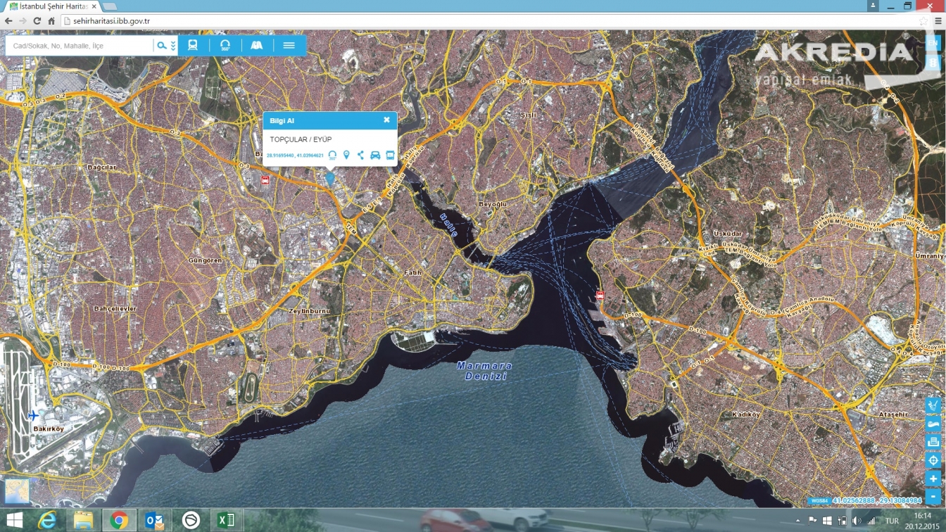
Task: Click the share icon in Bilgi Al popup
Action: (360, 156)
